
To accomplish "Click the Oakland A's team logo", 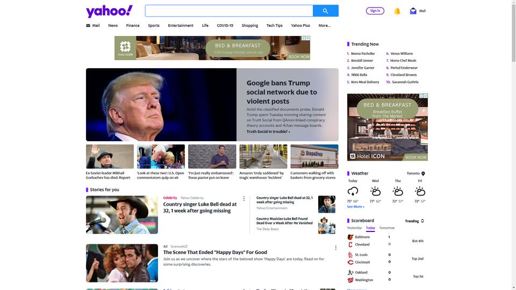I will click(350, 273).
